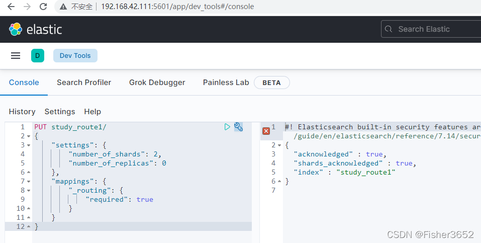The width and height of the screenshot is (481, 243).
Task: Open the hamburger navigation menu
Action: pyautogui.click(x=16, y=56)
